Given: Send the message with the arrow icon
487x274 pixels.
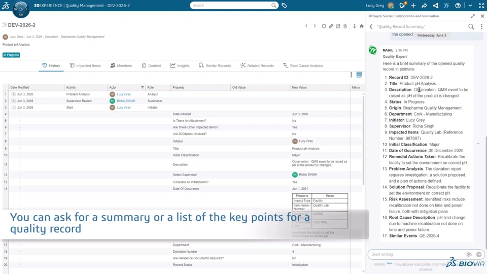Looking at the screenshot, I should 469,254.
